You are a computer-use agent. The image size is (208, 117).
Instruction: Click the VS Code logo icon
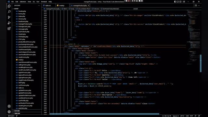(9, 2)
